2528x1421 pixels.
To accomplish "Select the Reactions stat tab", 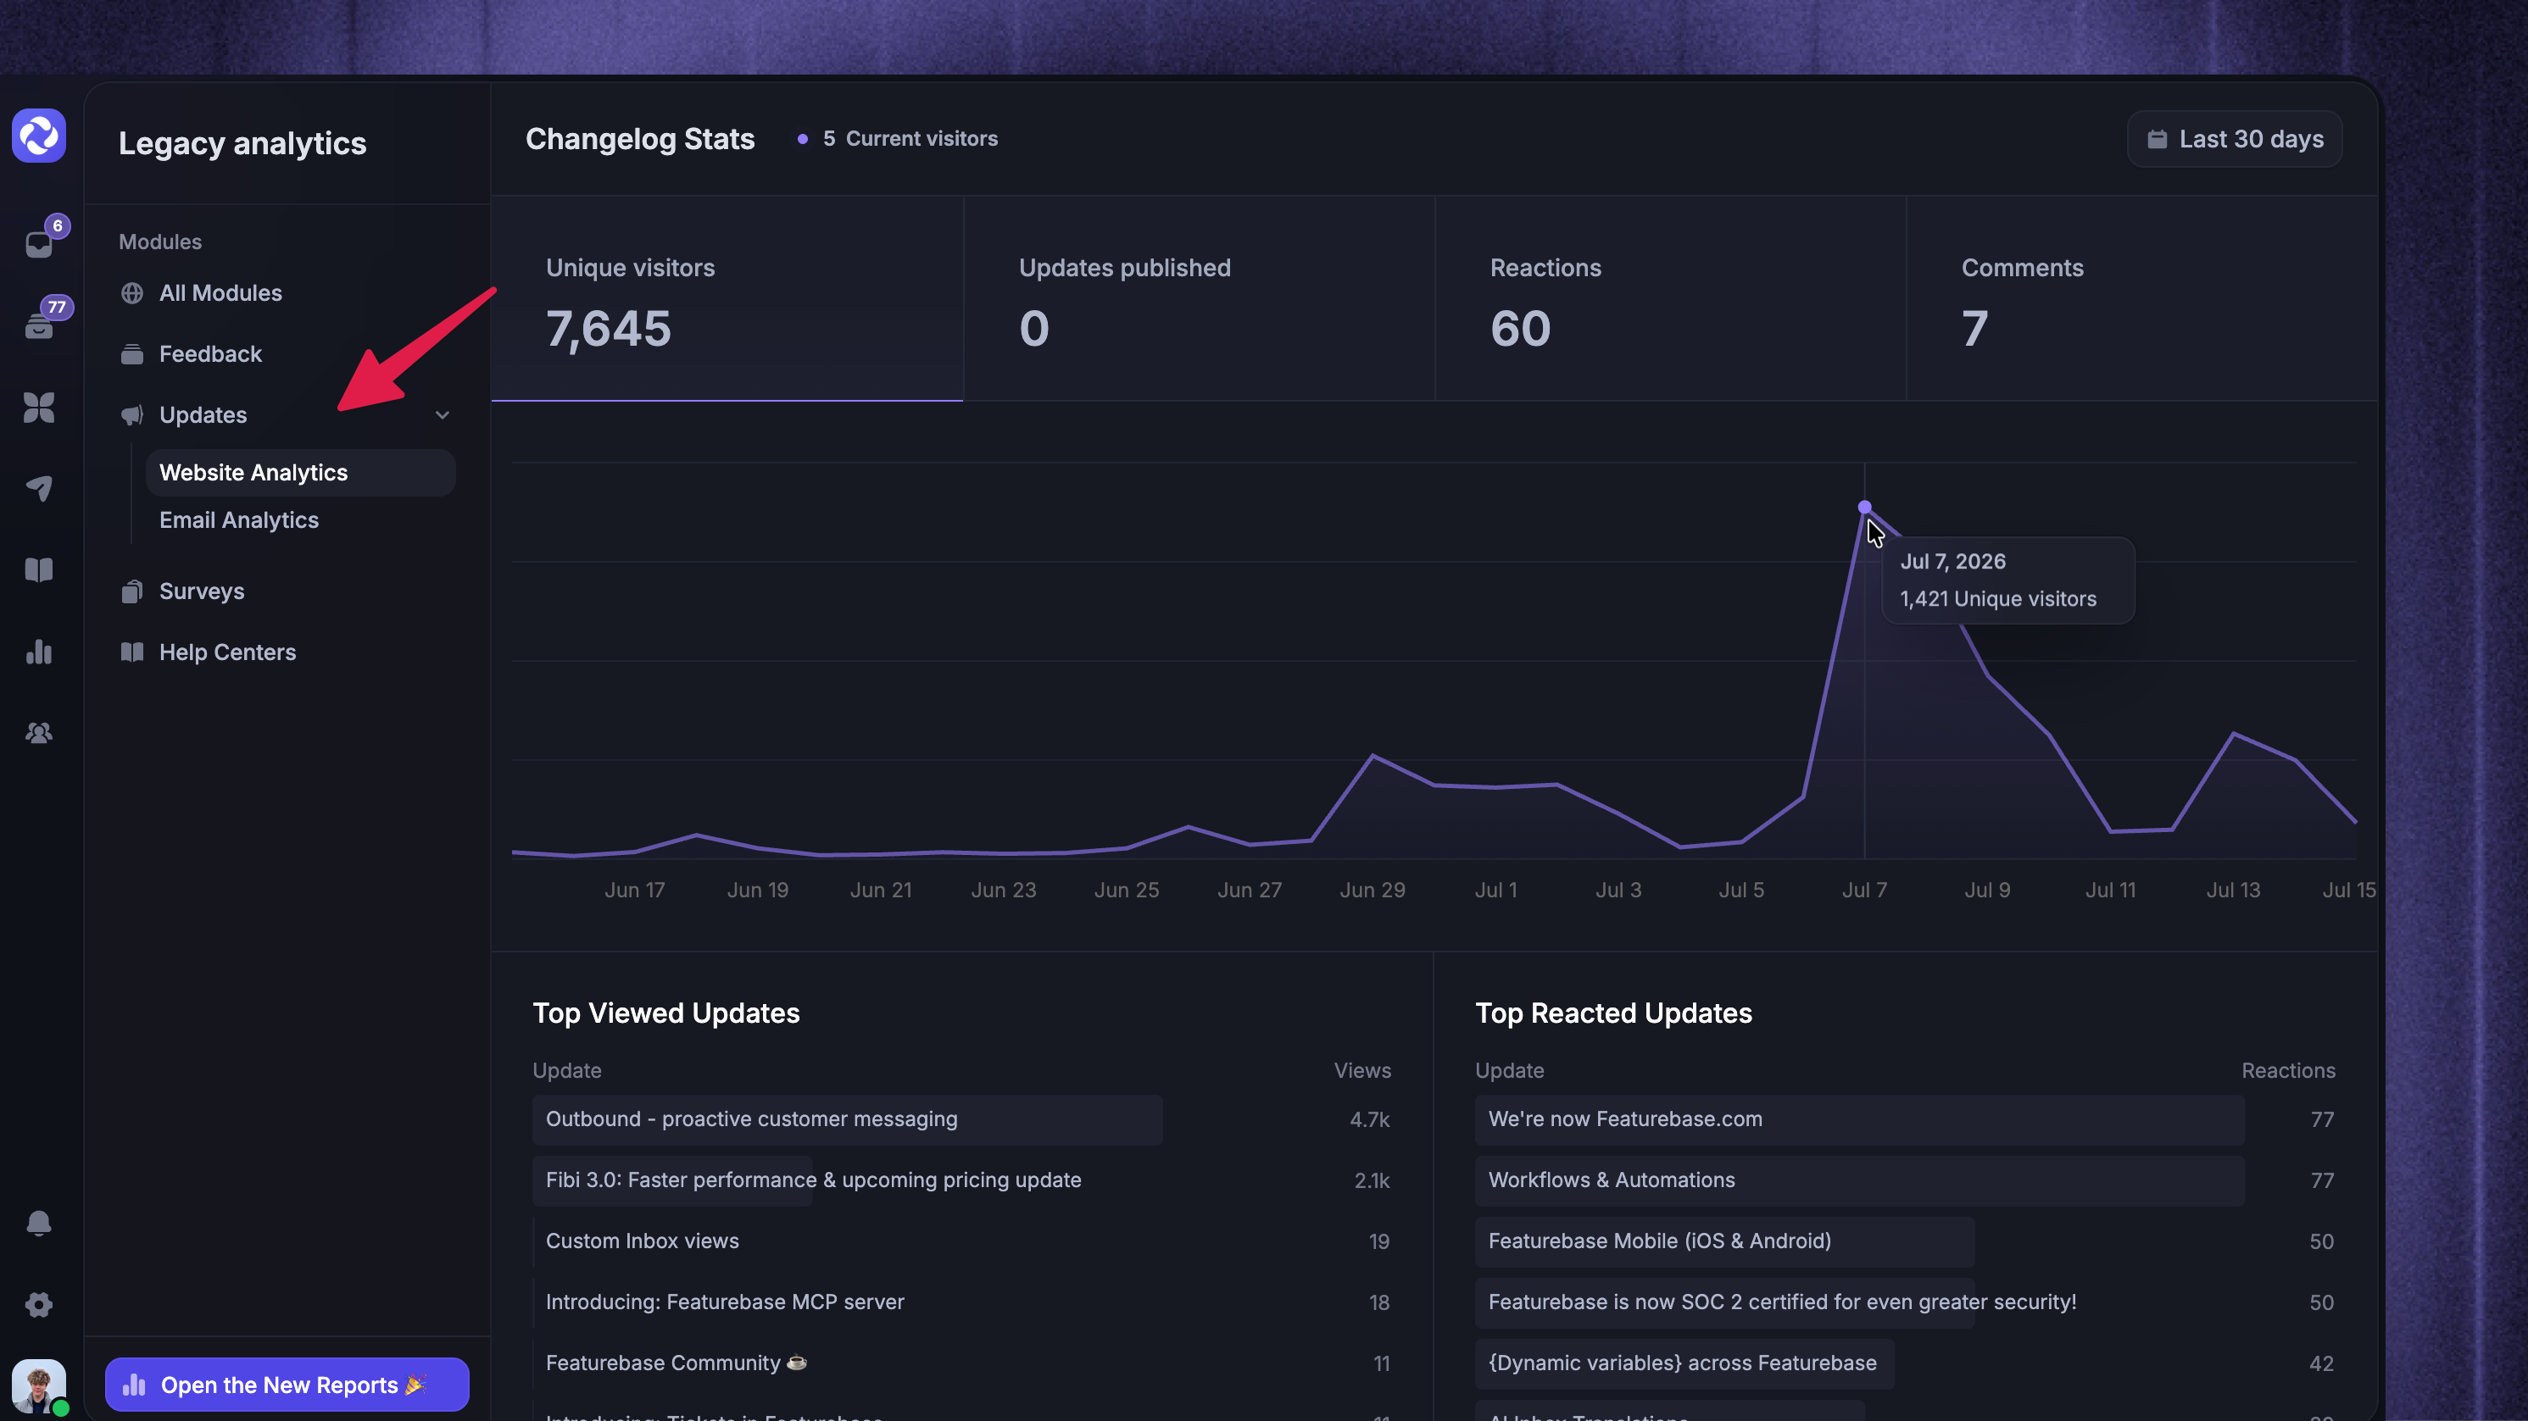I will coord(1670,299).
